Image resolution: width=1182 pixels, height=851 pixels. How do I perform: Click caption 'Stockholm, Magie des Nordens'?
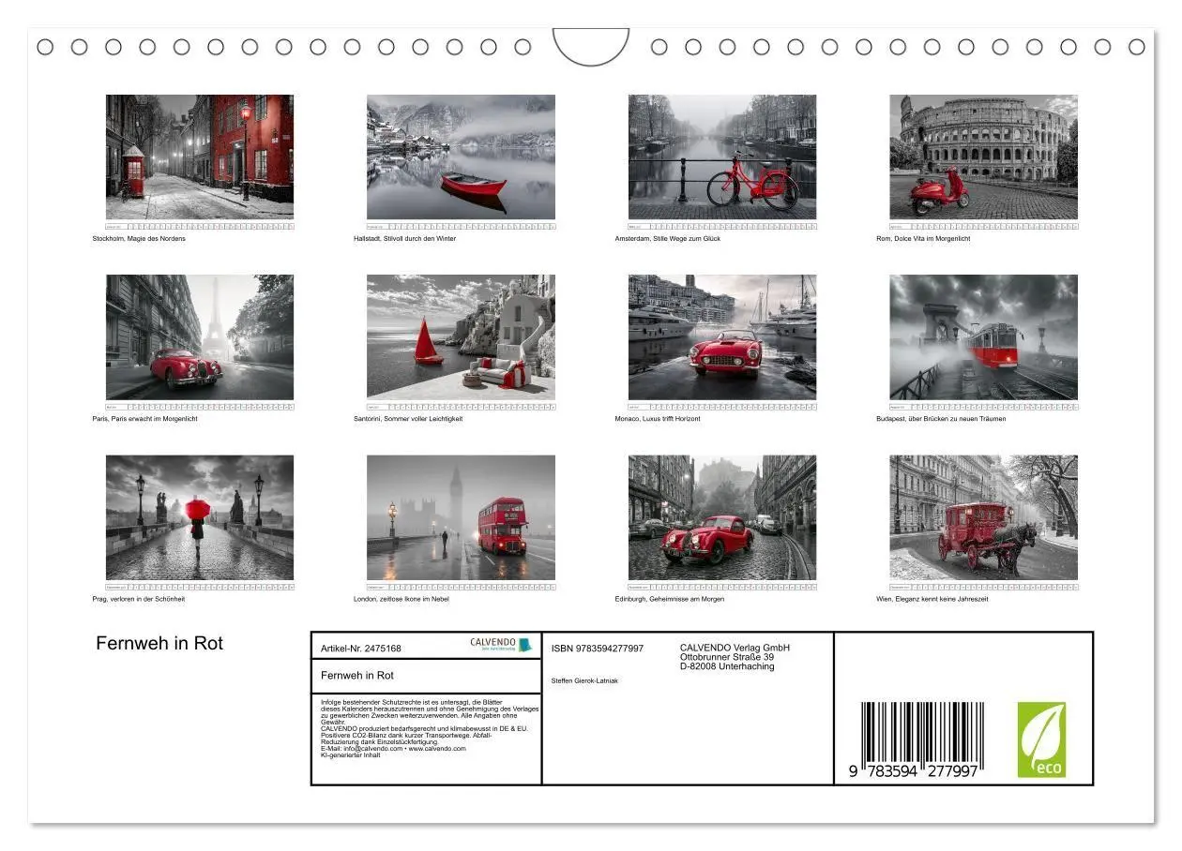click(139, 239)
